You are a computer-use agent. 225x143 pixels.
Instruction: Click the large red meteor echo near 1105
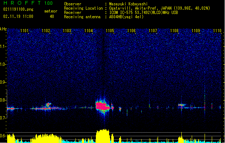click(103, 107)
